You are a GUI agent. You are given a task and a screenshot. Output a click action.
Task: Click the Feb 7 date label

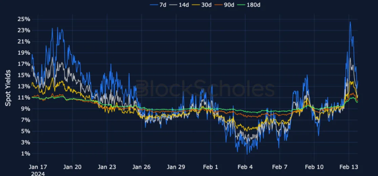pos(280,167)
